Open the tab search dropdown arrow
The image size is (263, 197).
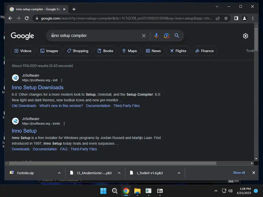click(217, 6)
